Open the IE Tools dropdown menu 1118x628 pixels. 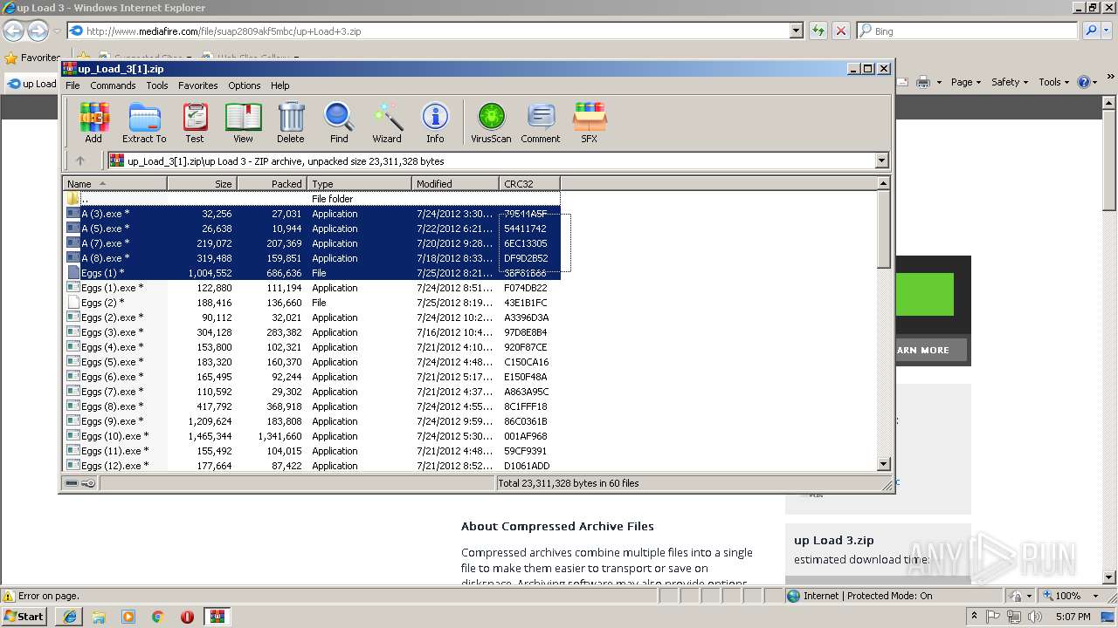(1054, 82)
